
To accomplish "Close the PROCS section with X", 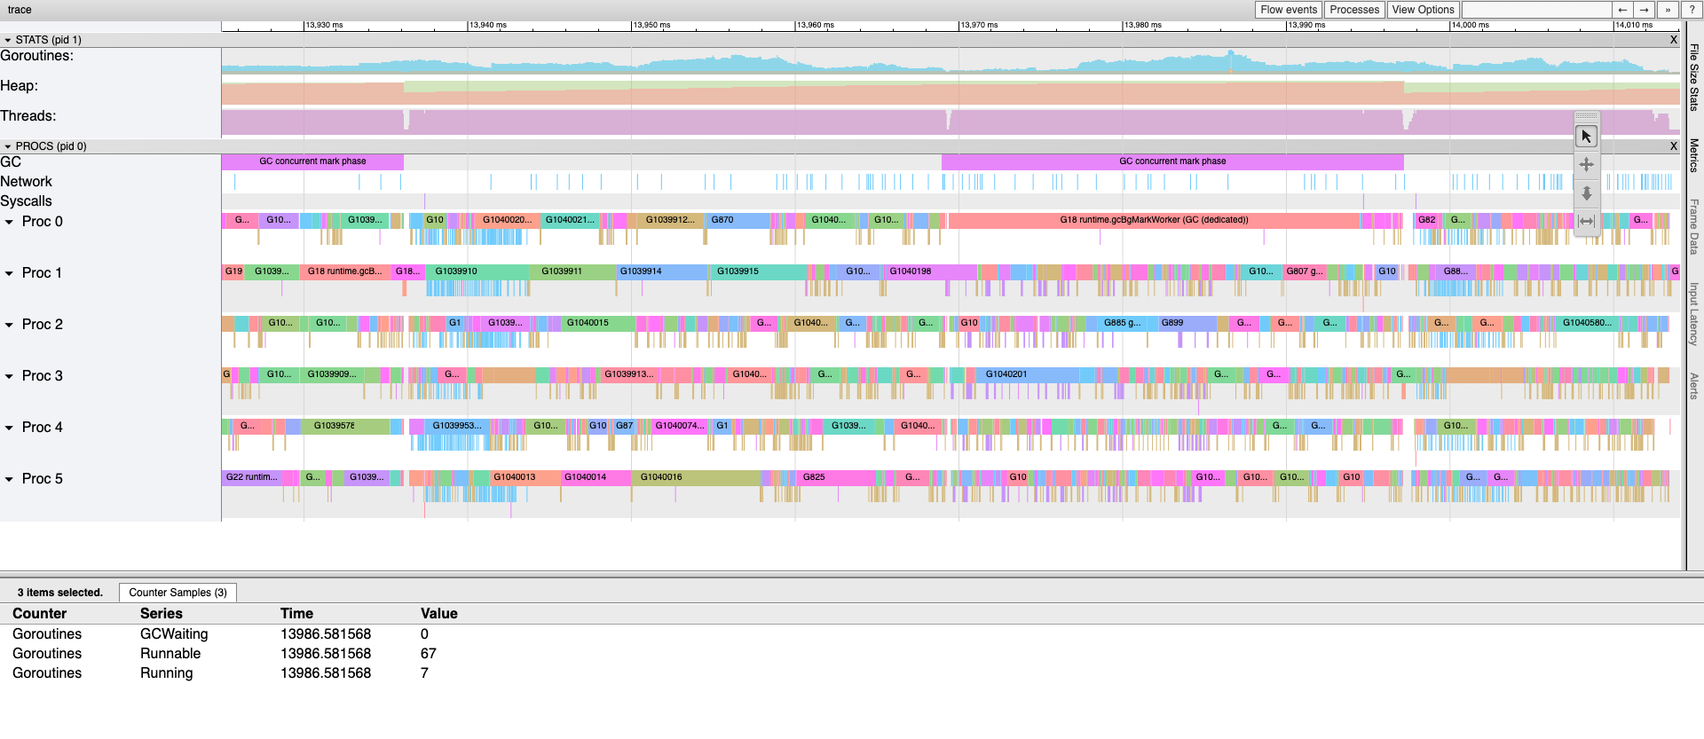I will [1674, 146].
